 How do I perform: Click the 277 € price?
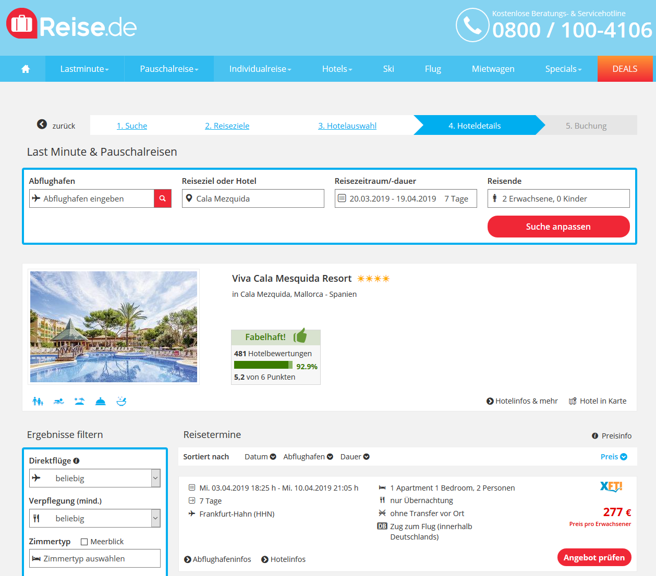[617, 512]
